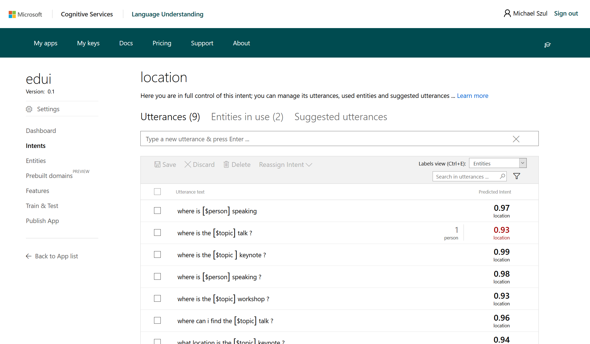
Task: Click the 0.96 location prediction score
Action: tap(501, 321)
